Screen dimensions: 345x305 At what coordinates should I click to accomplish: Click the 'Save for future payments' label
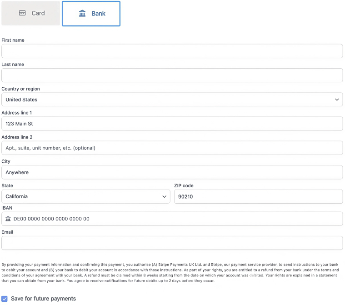[x=43, y=299]
